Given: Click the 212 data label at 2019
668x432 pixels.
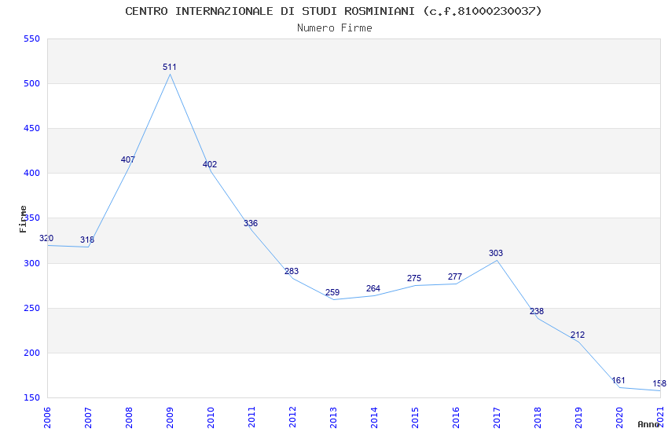Looking at the screenshot, I should click(578, 335).
